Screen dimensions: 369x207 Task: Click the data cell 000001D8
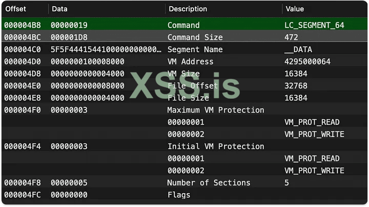pyautogui.click(x=69, y=37)
